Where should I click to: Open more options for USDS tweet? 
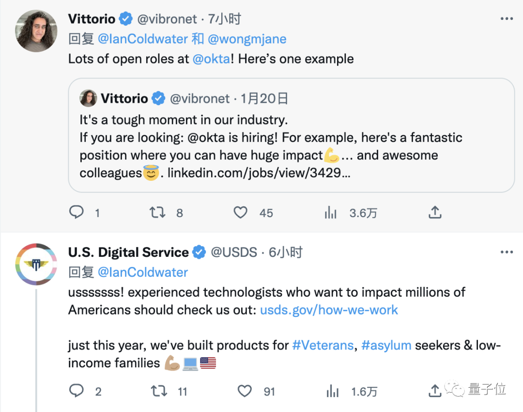tap(506, 253)
